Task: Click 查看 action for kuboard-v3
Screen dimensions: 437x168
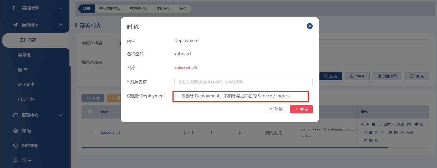Action: (x=368, y=124)
